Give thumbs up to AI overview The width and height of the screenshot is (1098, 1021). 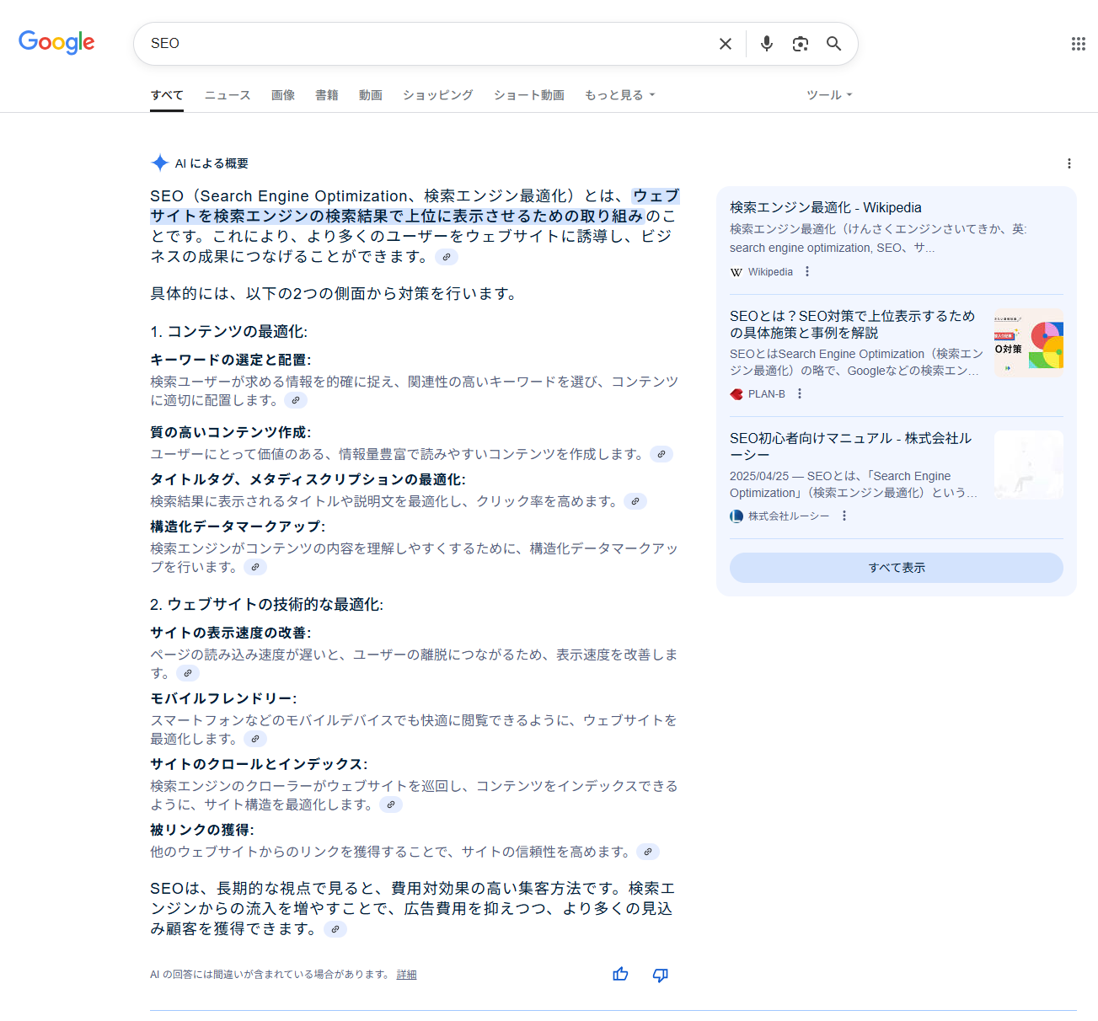click(620, 975)
